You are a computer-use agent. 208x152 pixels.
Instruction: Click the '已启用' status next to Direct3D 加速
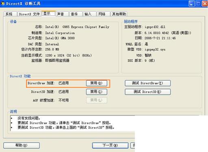pyautogui.click(x=63, y=92)
